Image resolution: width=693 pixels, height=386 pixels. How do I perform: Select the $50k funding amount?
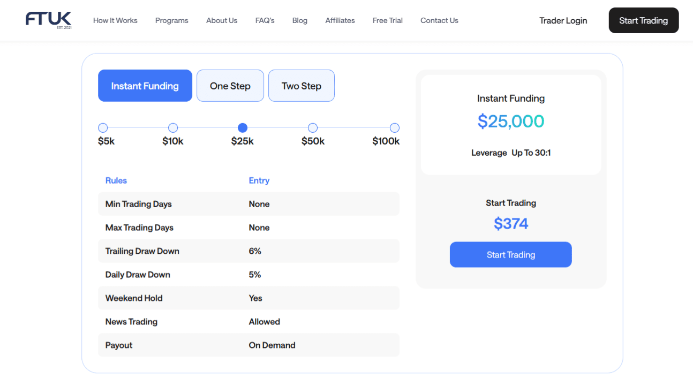tap(312, 128)
